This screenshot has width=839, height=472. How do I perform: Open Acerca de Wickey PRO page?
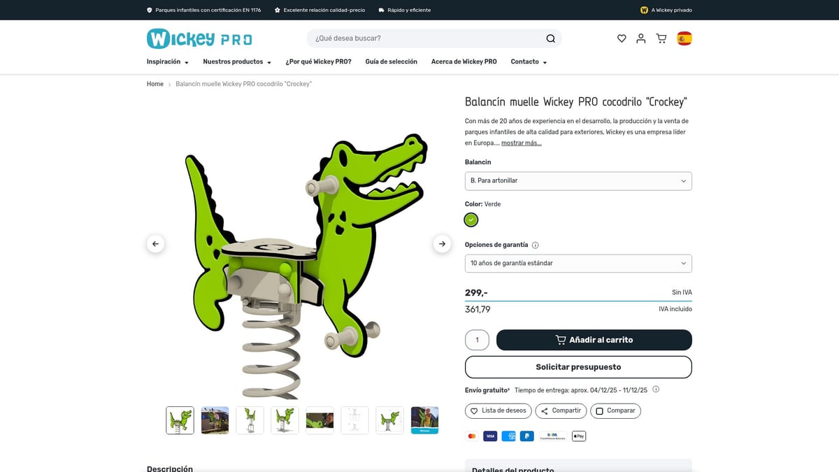point(464,62)
